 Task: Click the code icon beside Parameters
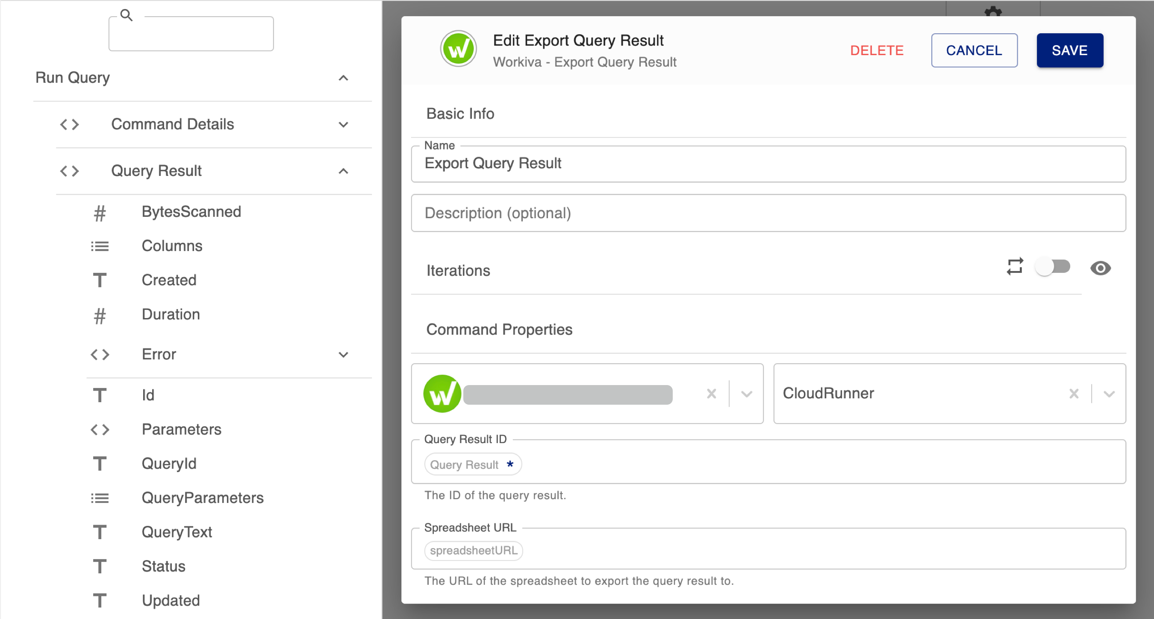[x=100, y=430]
